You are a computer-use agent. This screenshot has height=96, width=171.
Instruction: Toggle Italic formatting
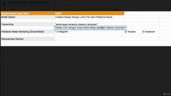point(70,10)
